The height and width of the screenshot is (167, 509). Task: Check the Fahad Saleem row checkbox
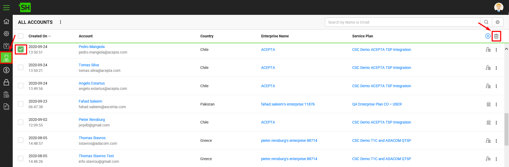click(21, 104)
